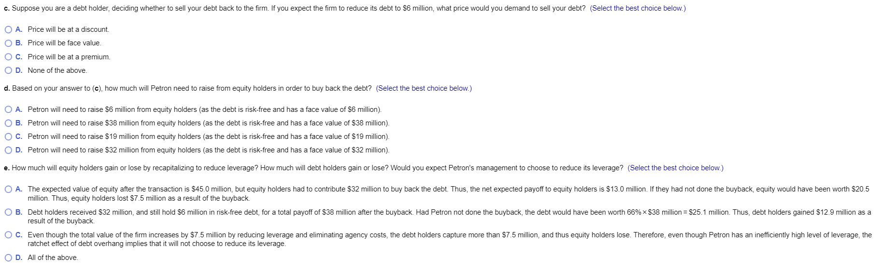Click answer text 'All of the above.'
The image size is (882, 273).
53,258
